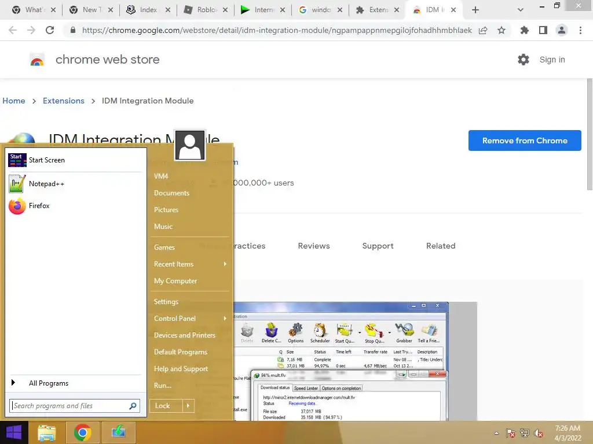Expand All Programs list
Viewport: 593px width, 444px height.
[75, 383]
